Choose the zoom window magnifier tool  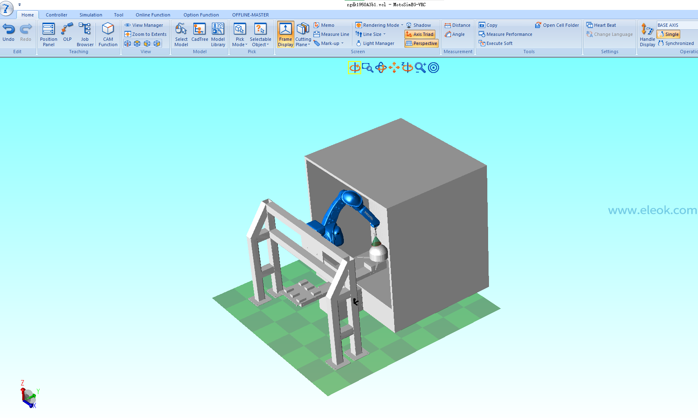(x=368, y=68)
